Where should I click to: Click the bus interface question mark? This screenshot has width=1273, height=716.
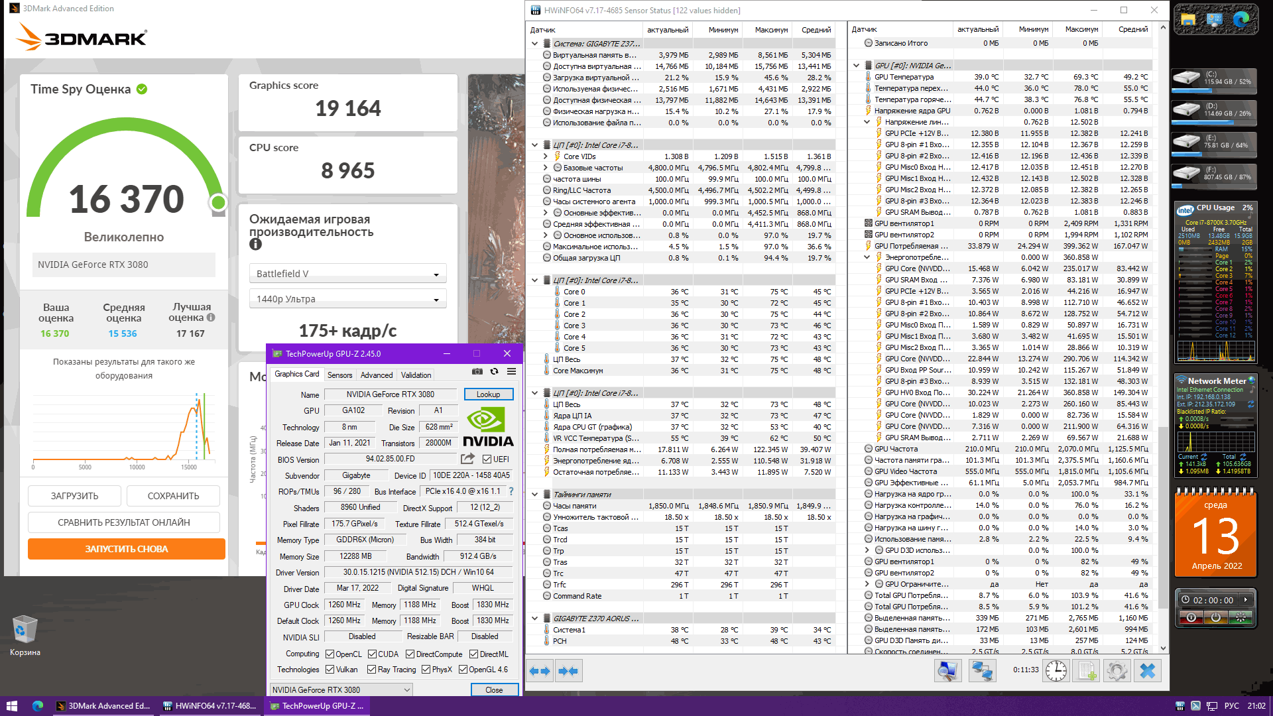[511, 491]
